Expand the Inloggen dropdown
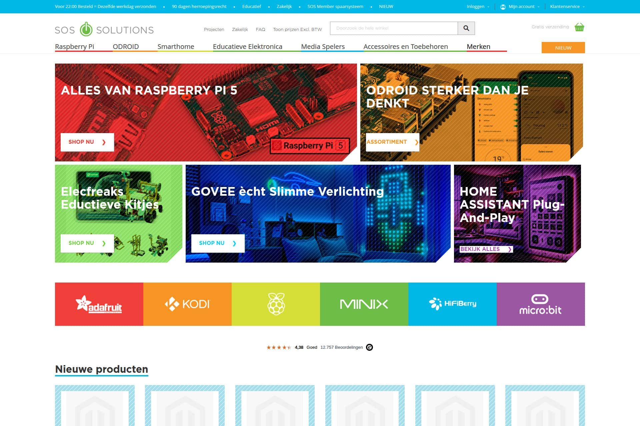 pos(478,7)
